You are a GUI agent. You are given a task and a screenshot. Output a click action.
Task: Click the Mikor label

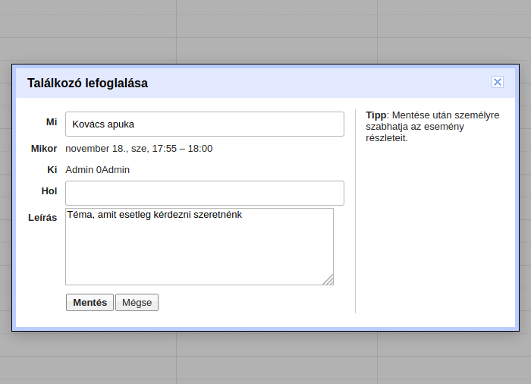[x=44, y=148]
